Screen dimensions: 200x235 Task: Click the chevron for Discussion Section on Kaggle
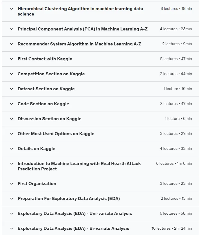click(x=12, y=119)
